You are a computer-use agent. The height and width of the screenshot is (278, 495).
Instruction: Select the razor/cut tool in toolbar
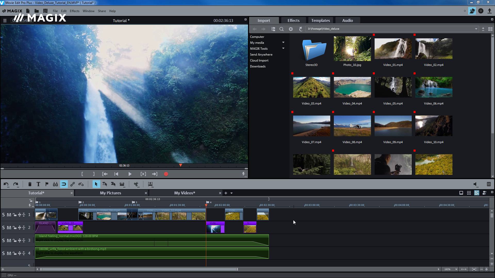tap(136, 184)
